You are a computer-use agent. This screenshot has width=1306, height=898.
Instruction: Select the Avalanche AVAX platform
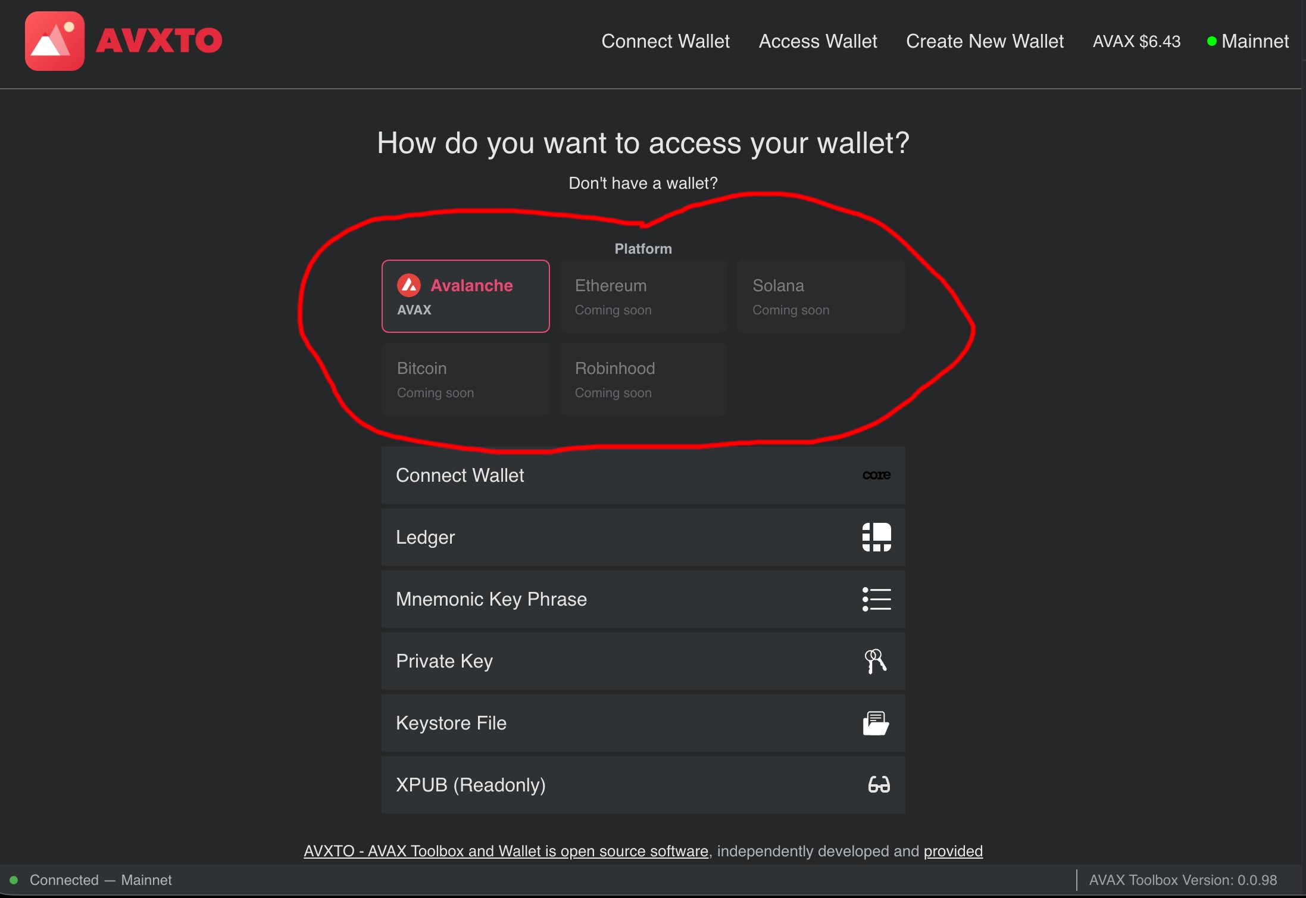[x=465, y=296]
